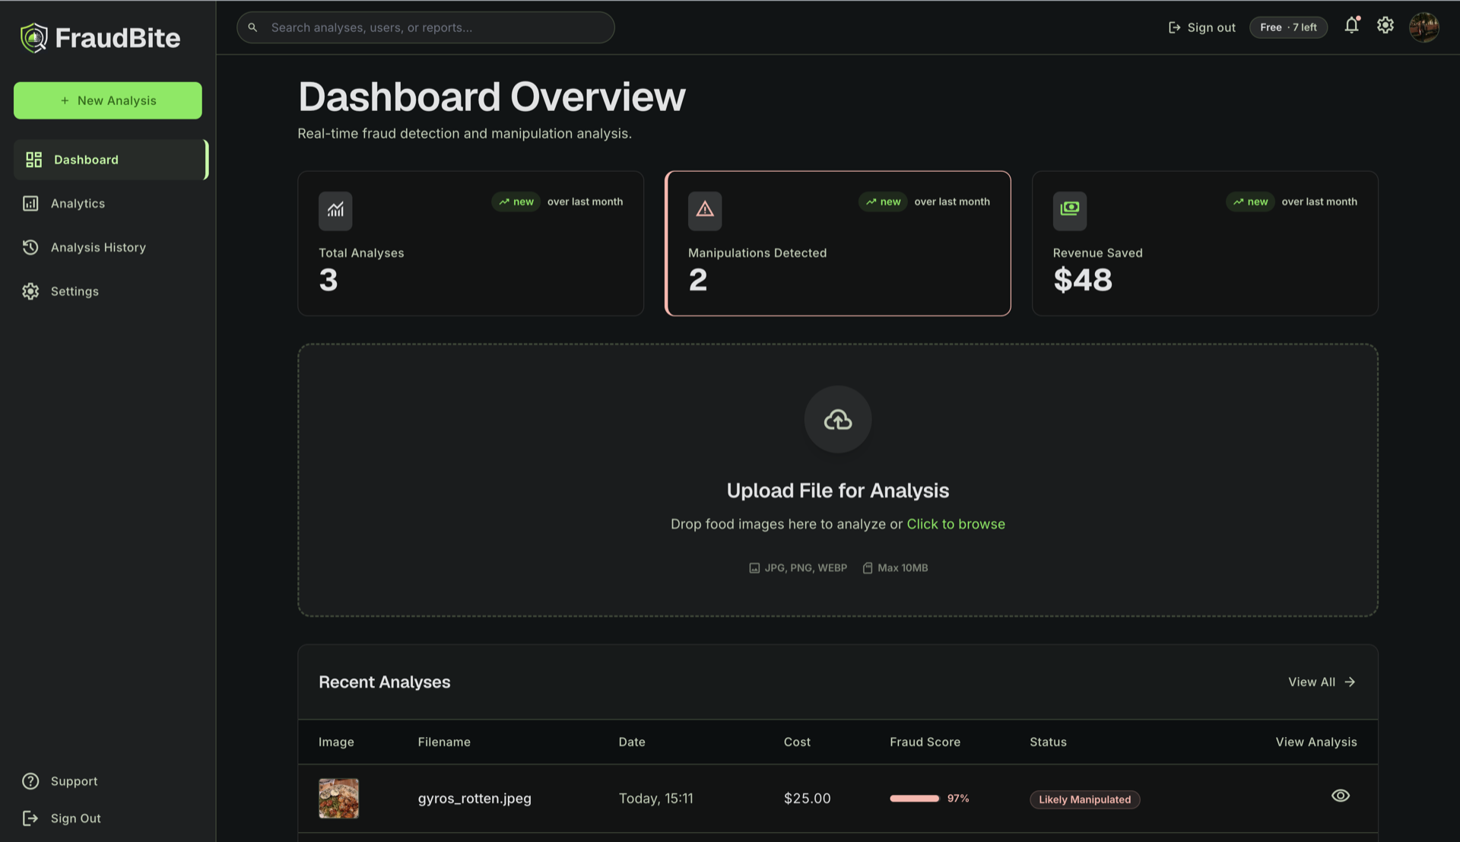Click the sidebar Settings gear icon
The height and width of the screenshot is (842, 1460).
point(30,291)
